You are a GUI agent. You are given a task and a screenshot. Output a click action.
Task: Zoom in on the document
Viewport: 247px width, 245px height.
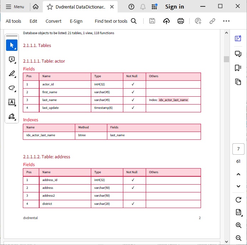[x=238, y=225]
